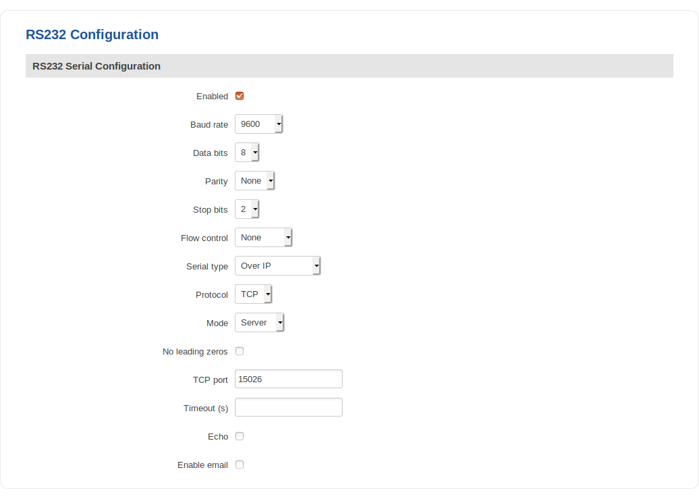Toggle the No leading zeros checkbox

pos(240,351)
